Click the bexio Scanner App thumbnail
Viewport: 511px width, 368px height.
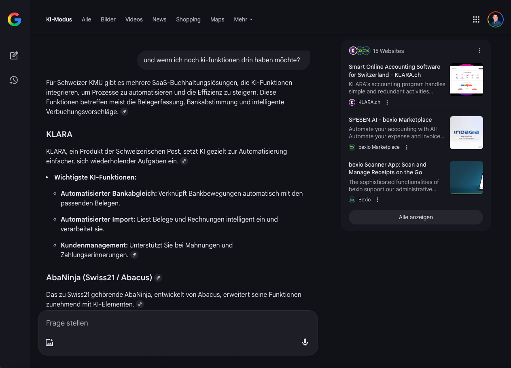point(466,178)
